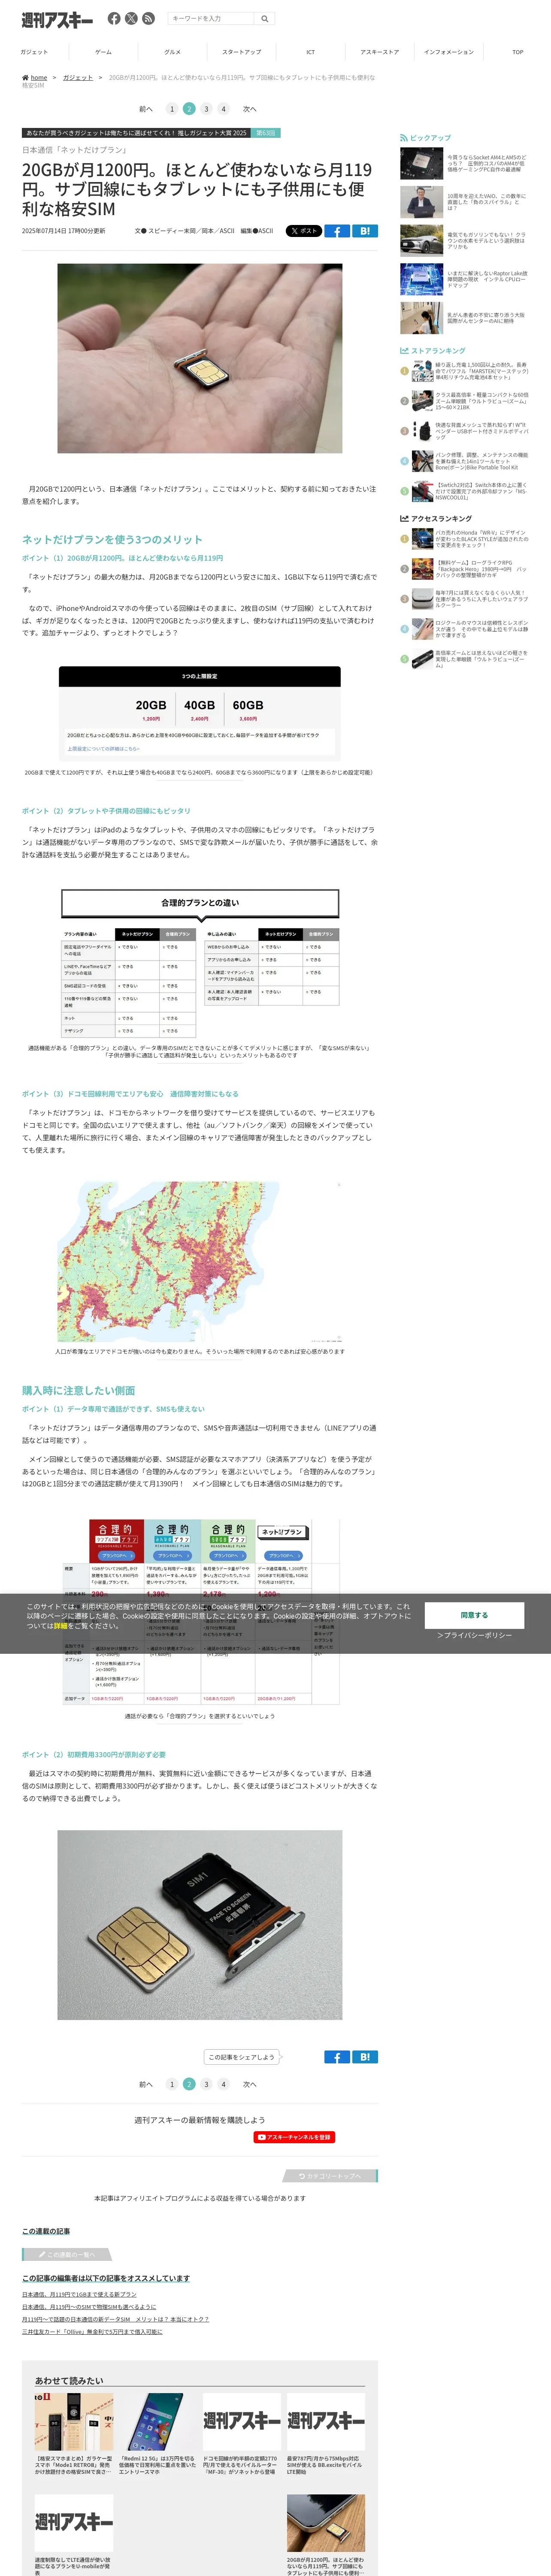Open プライバシーポリシー on the cookie banner
551x2576 pixels.
pos(474,1635)
